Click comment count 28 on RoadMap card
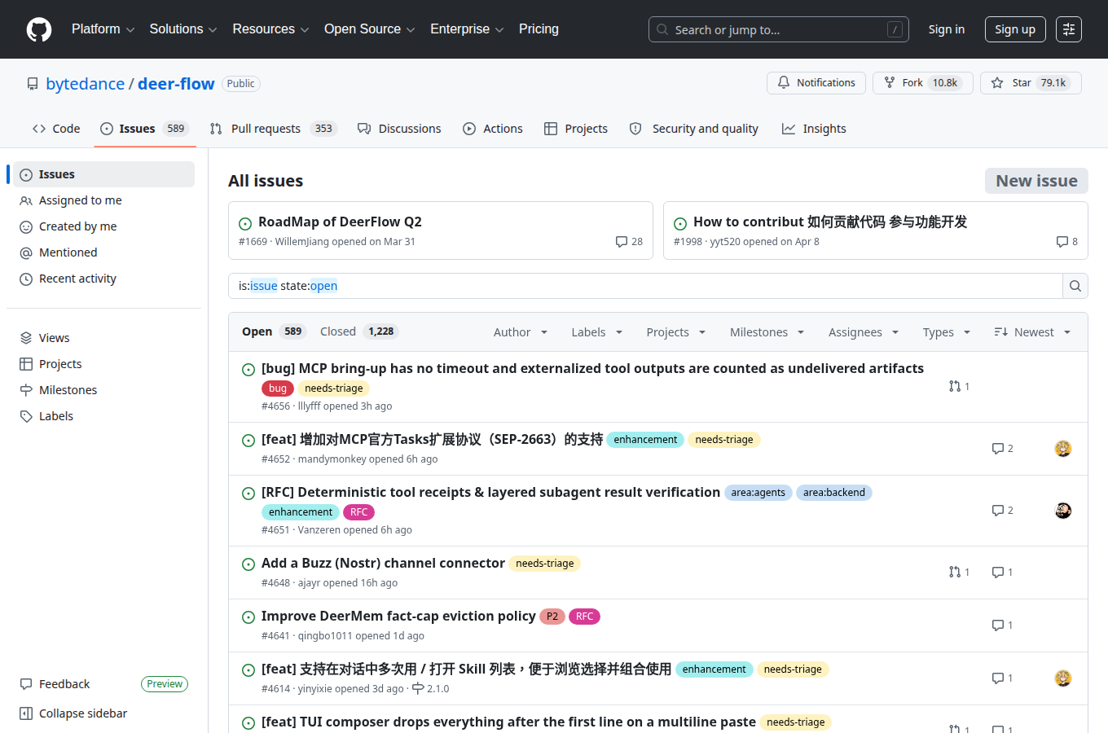Viewport: 1108px width, 733px height. click(x=629, y=242)
